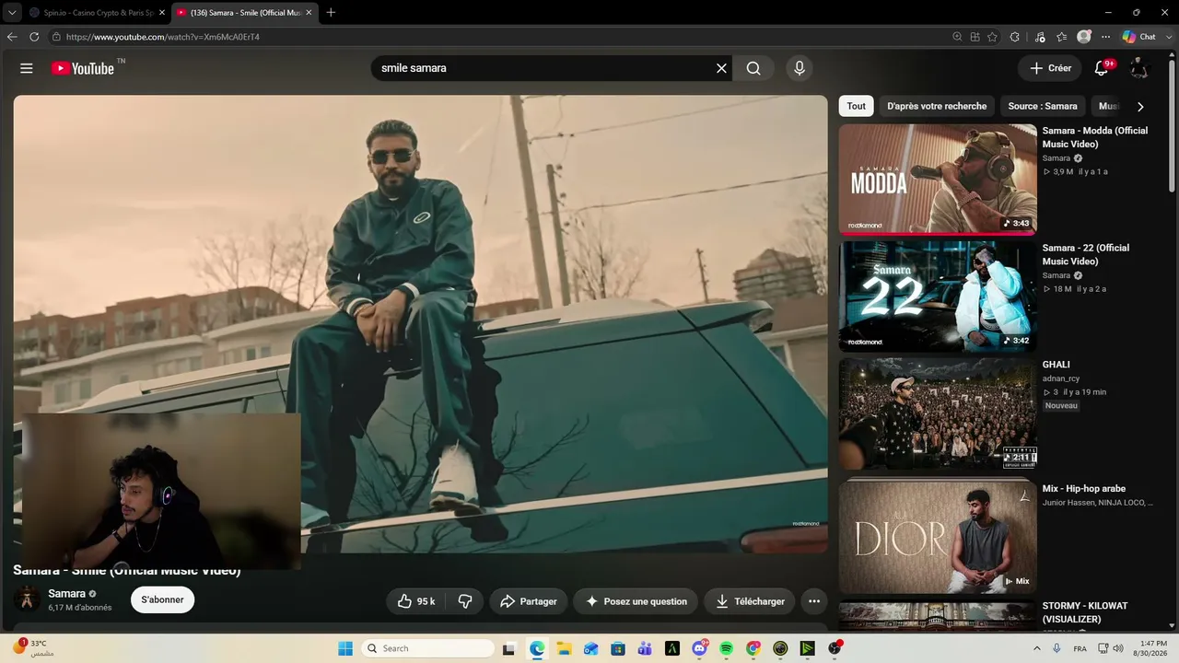Viewport: 1179px width, 663px height.
Task: Show hidden system tray icons
Action: 1037,648
